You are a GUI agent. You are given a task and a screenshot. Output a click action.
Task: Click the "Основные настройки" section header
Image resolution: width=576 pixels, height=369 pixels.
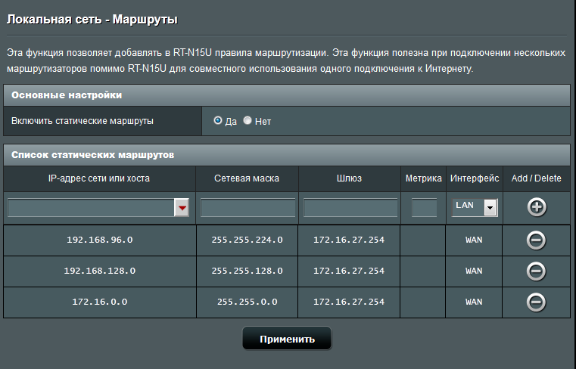[x=67, y=95]
